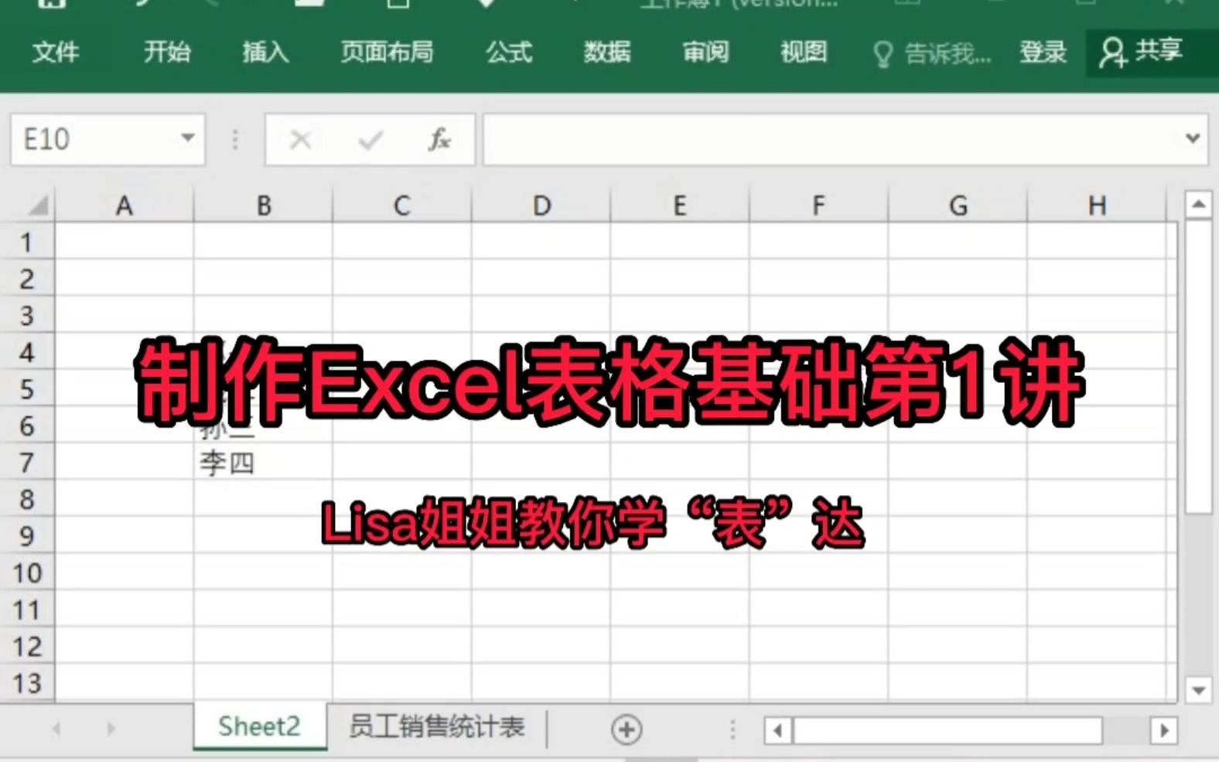Select column B header
The width and height of the screenshot is (1219, 762).
(x=263, y=206)
